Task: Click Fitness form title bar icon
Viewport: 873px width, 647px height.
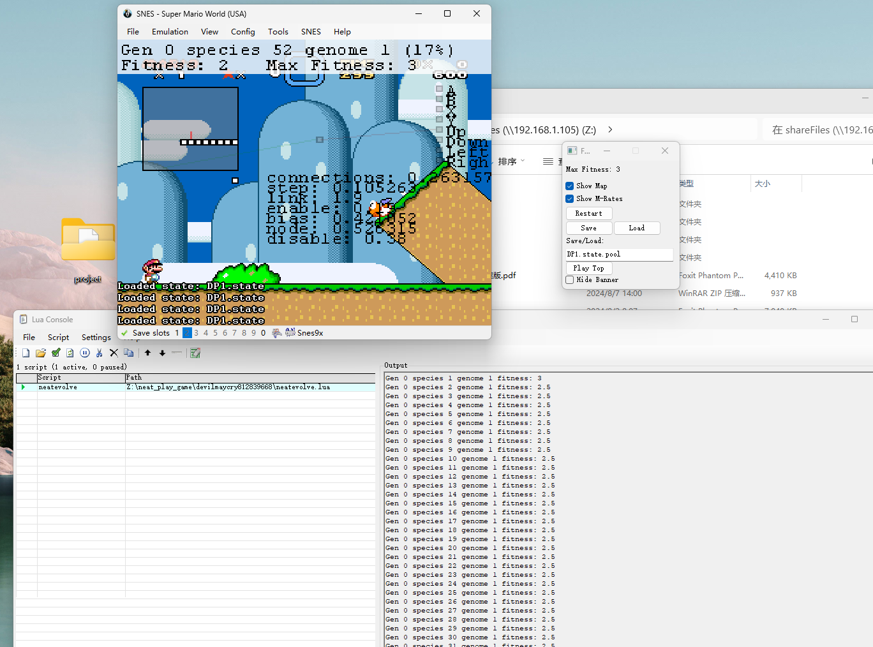Action: coord(572,151)
